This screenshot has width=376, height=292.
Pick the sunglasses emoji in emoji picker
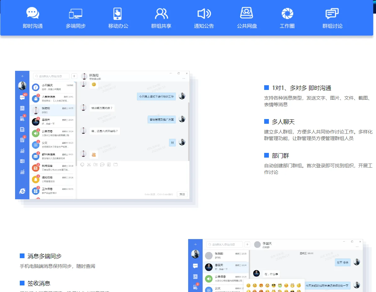pos(273,285)
